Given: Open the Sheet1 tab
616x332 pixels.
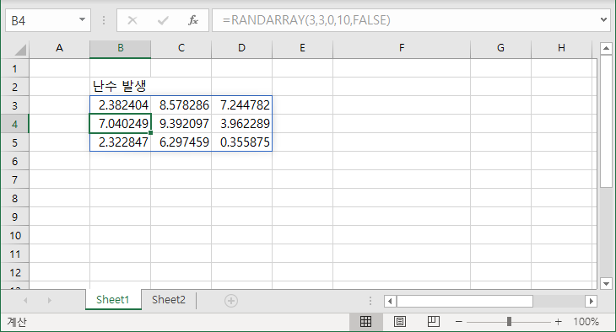Looking at the screenshot, I should [113, 300].
